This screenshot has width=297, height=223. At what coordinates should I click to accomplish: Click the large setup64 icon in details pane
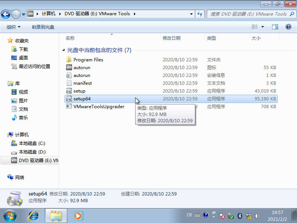14,198
